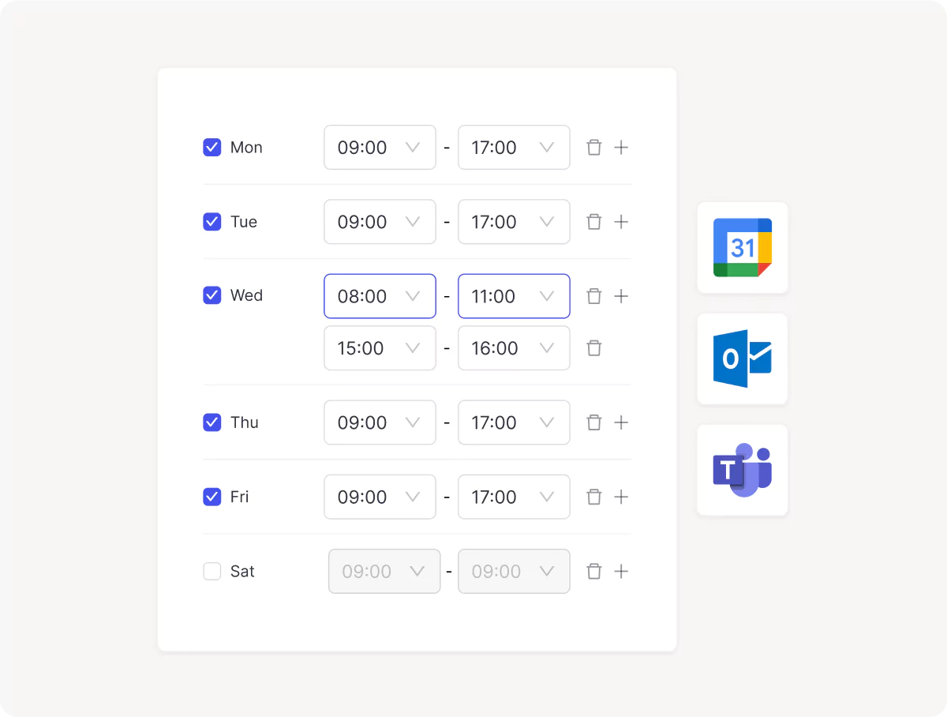The image size is (947, 717).
Task: Add another time range to Thu
Action: [621, 422]
